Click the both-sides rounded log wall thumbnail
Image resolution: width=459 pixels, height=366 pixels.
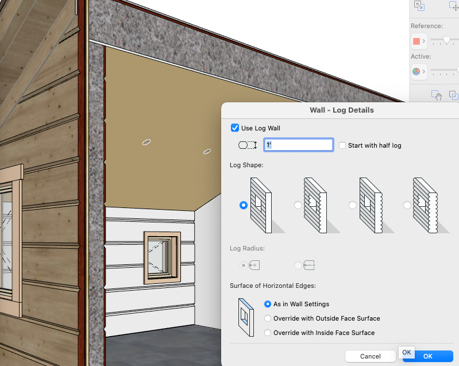430,205
